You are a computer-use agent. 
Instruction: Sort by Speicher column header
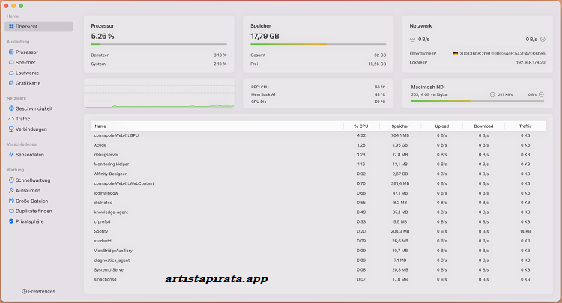click(x=400, y=126)
